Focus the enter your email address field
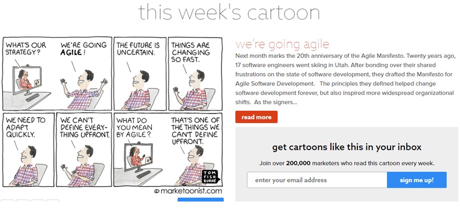The height and width of the screenshot is (208, 460). click(317, 180)
